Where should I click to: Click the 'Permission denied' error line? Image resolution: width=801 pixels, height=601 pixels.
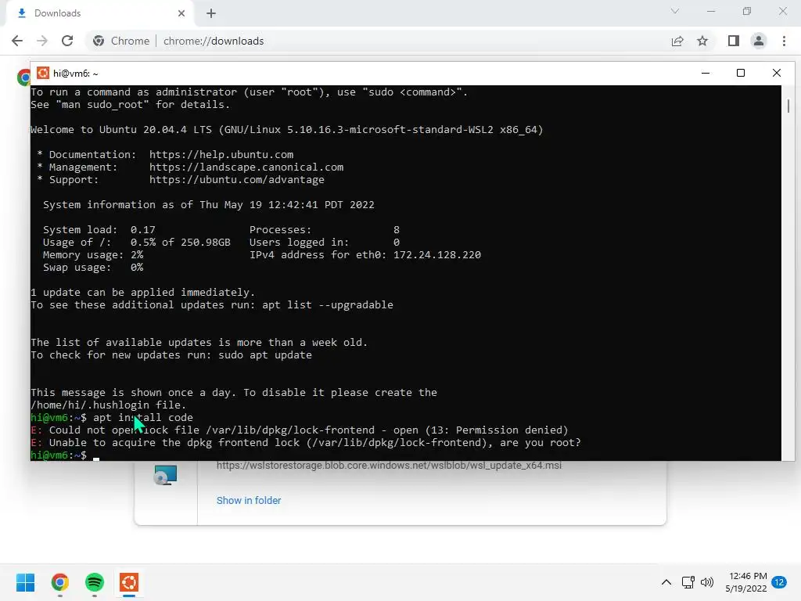coord(300,430)
